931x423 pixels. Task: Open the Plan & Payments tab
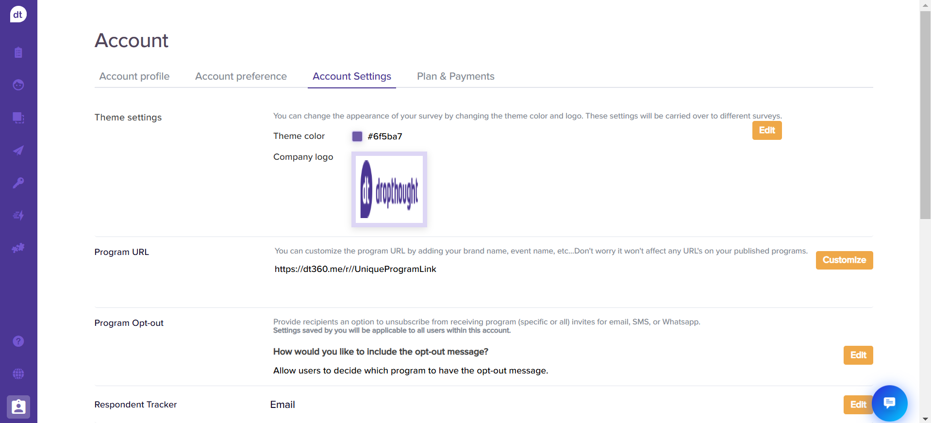455,76
